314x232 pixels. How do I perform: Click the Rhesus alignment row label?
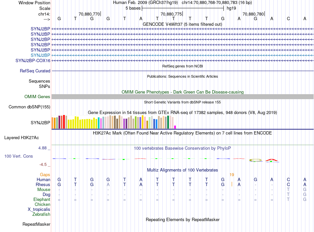coord(43,184)
